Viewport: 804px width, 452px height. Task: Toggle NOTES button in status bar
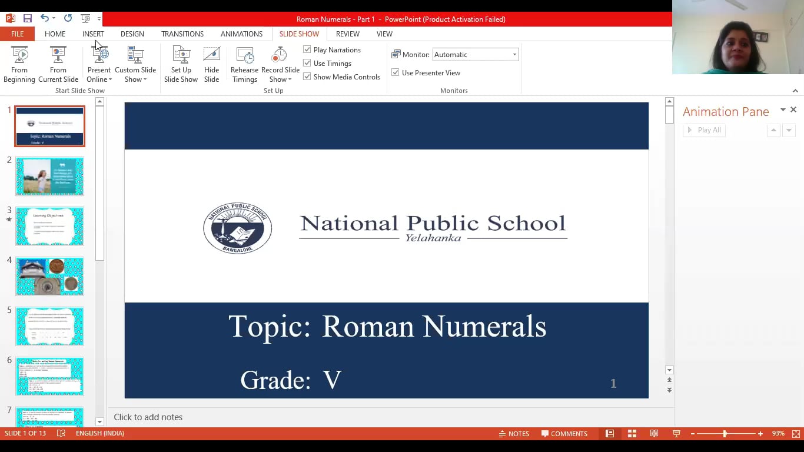click(514, 434)
